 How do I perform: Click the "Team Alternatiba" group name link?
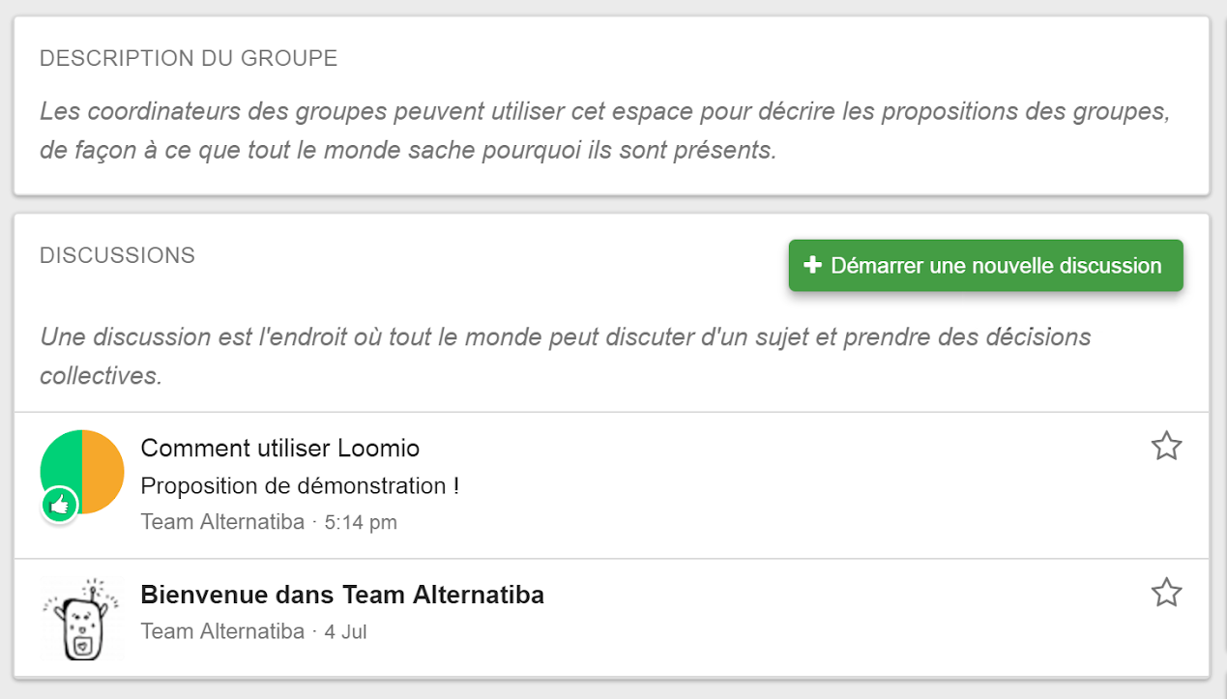[x=221, y=521]
